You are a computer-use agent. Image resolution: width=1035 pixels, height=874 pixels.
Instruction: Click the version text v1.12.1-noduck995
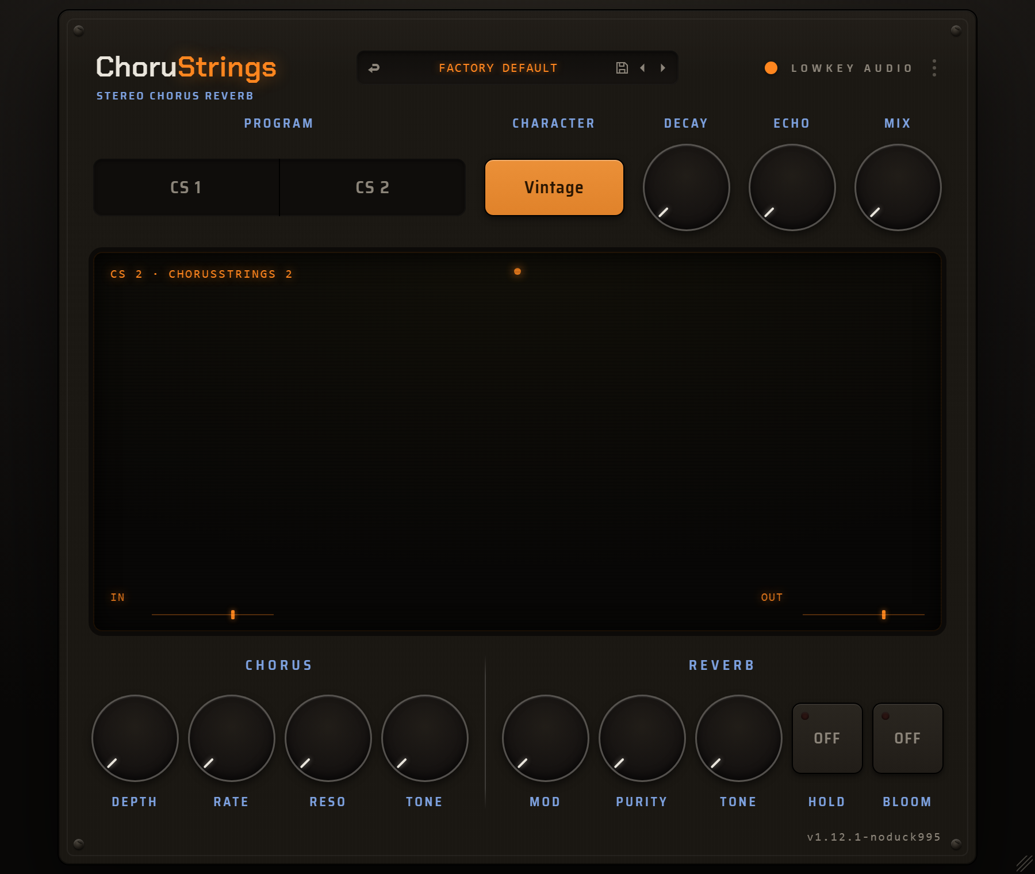tap(874, 837)
